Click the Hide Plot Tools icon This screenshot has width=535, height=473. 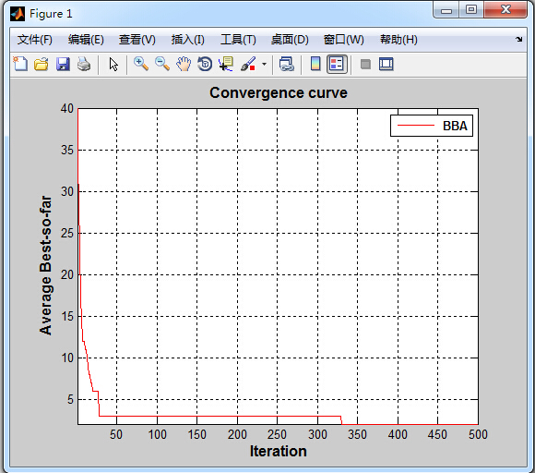click(365, 64)
